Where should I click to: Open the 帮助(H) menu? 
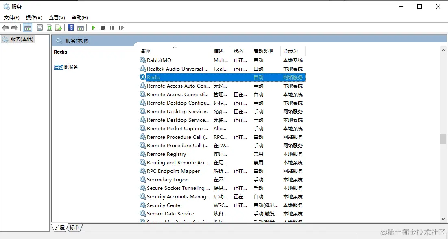80,18
